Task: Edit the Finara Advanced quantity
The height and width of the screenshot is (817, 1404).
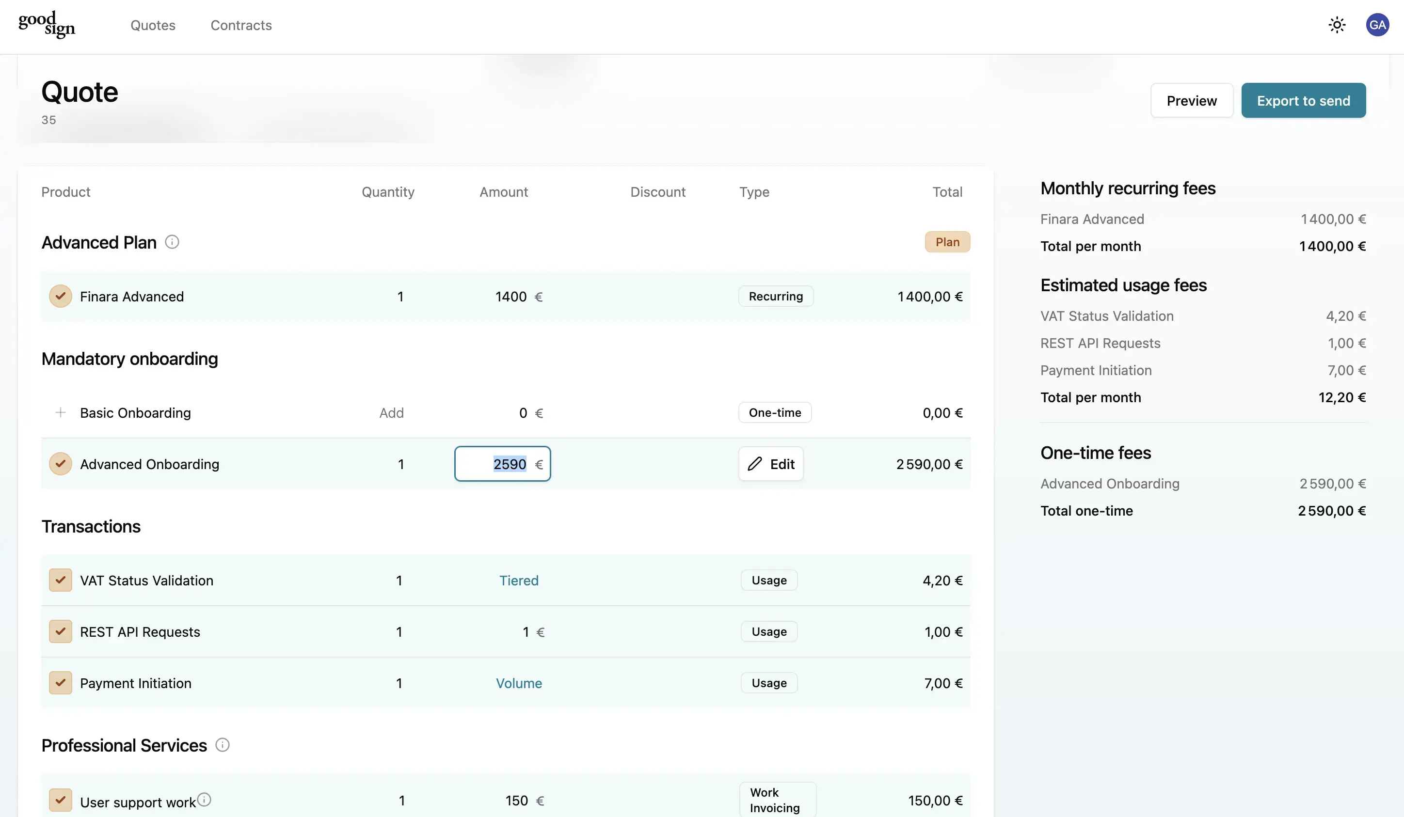Action: coord(400,297)
